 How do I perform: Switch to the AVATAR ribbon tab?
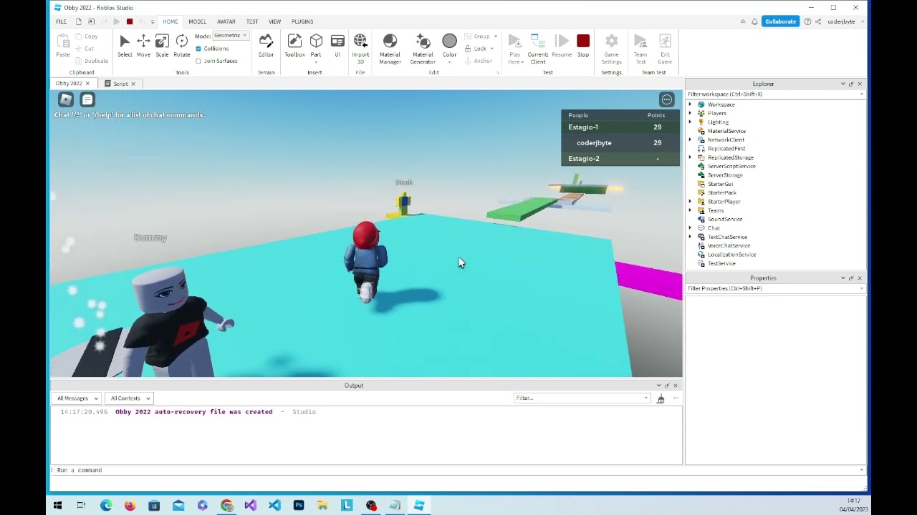(x=226, y=21)
